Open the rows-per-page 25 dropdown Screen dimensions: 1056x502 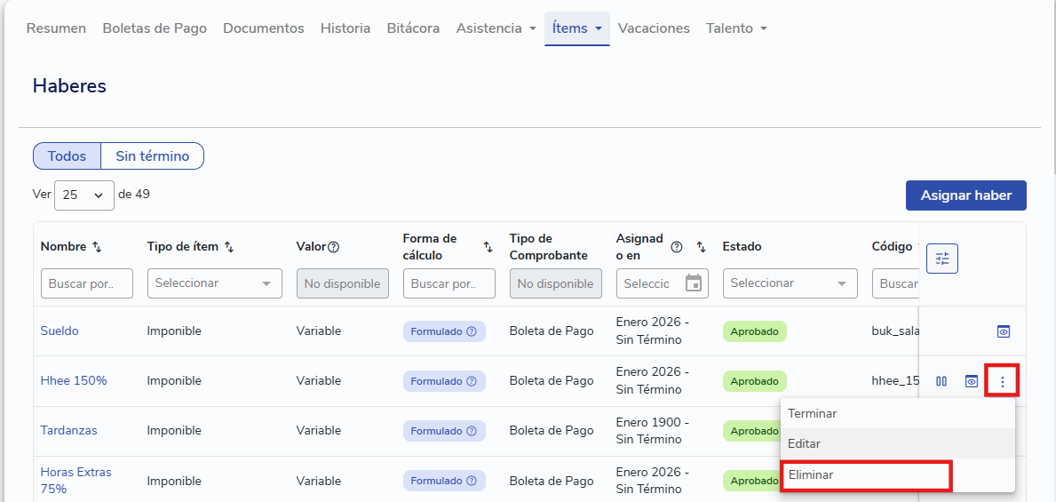tap(84, 195)
